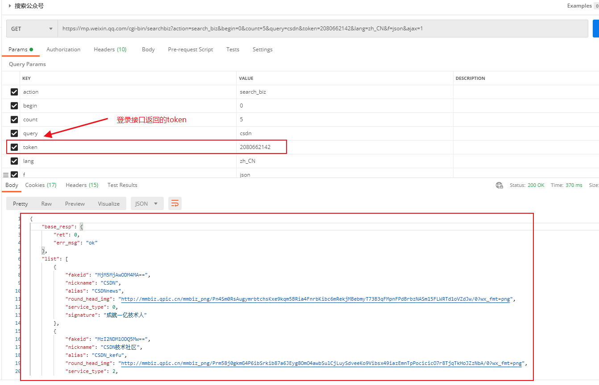Click the signature value 成就一亿技术人
Screen dimensions: 599x385
[125, 315]
